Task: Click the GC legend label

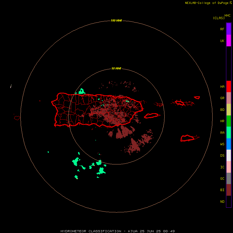Action: (222, 178)
